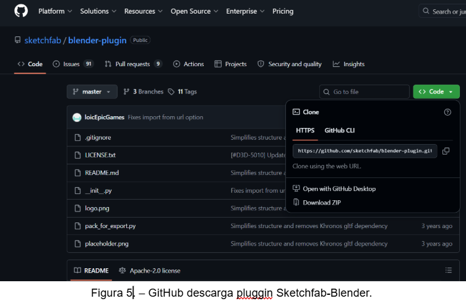Select the Code tab

pos(30,64)
